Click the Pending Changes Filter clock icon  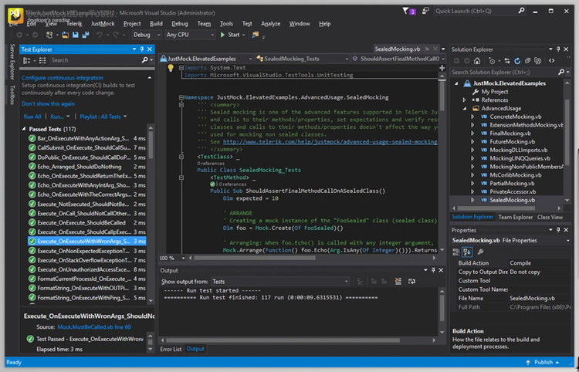point(492,60)
